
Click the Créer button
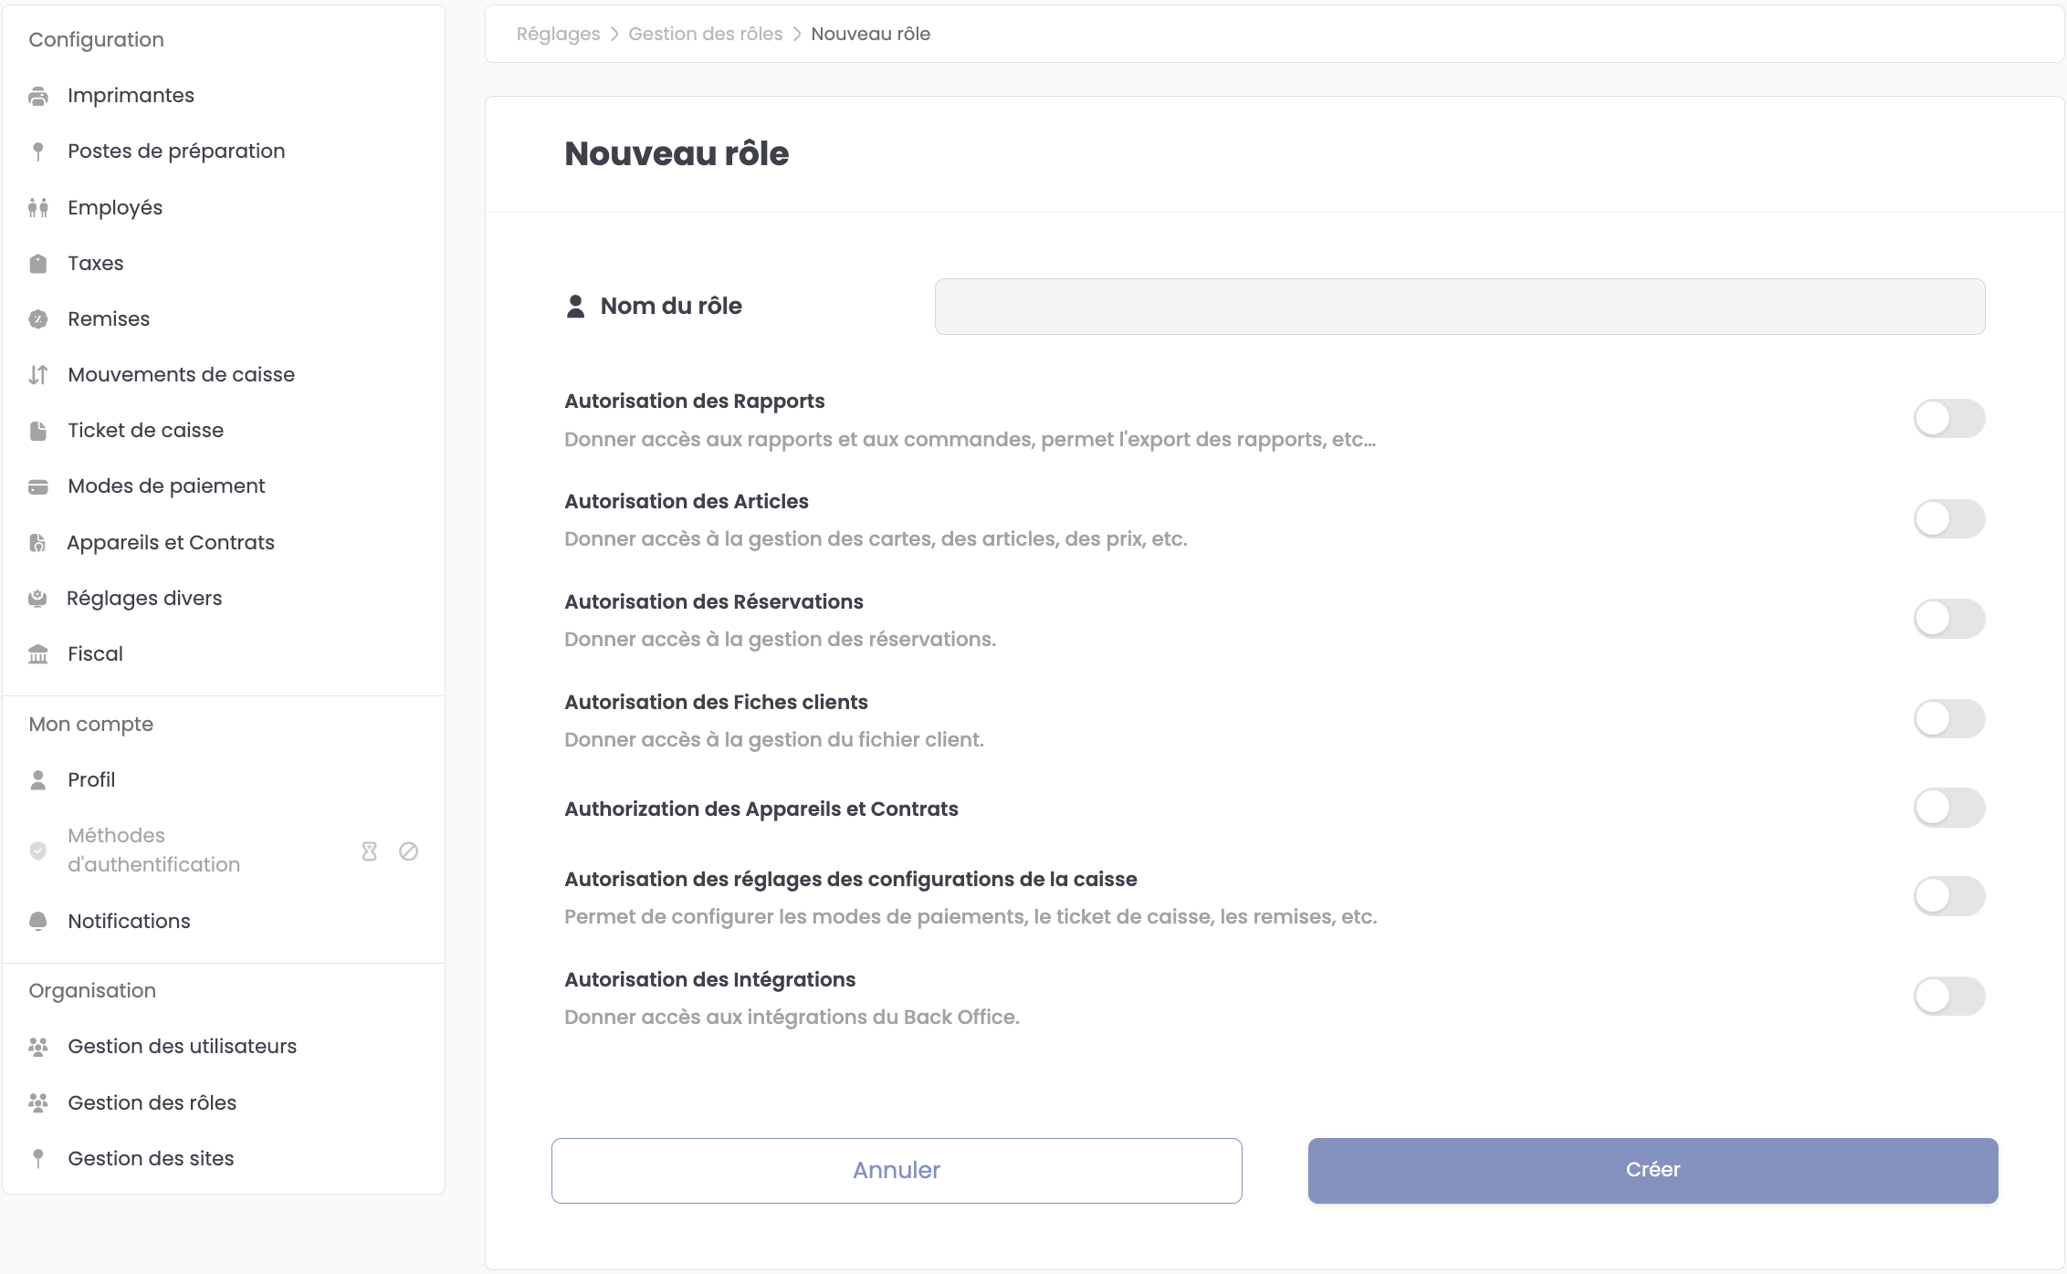point(1653,1170)
